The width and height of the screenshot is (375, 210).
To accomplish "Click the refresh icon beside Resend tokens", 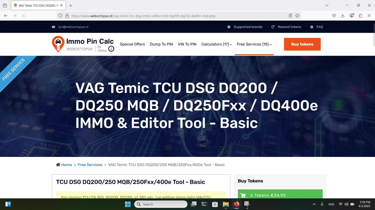I will coord(273,27).
